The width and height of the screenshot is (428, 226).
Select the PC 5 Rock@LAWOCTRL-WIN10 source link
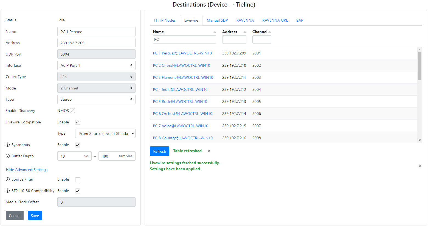pyautogui.click(x=180, y=102)
